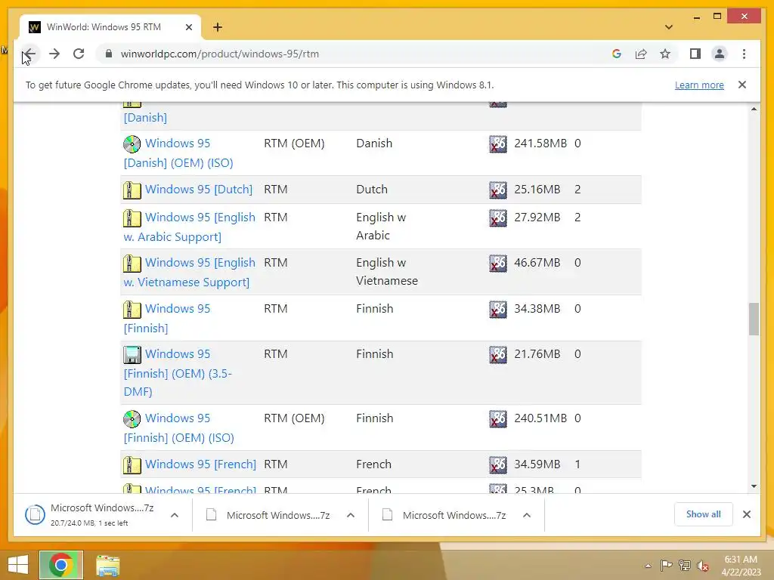Click the 241.58MB size value
The image size is (774, 580).
540,143
